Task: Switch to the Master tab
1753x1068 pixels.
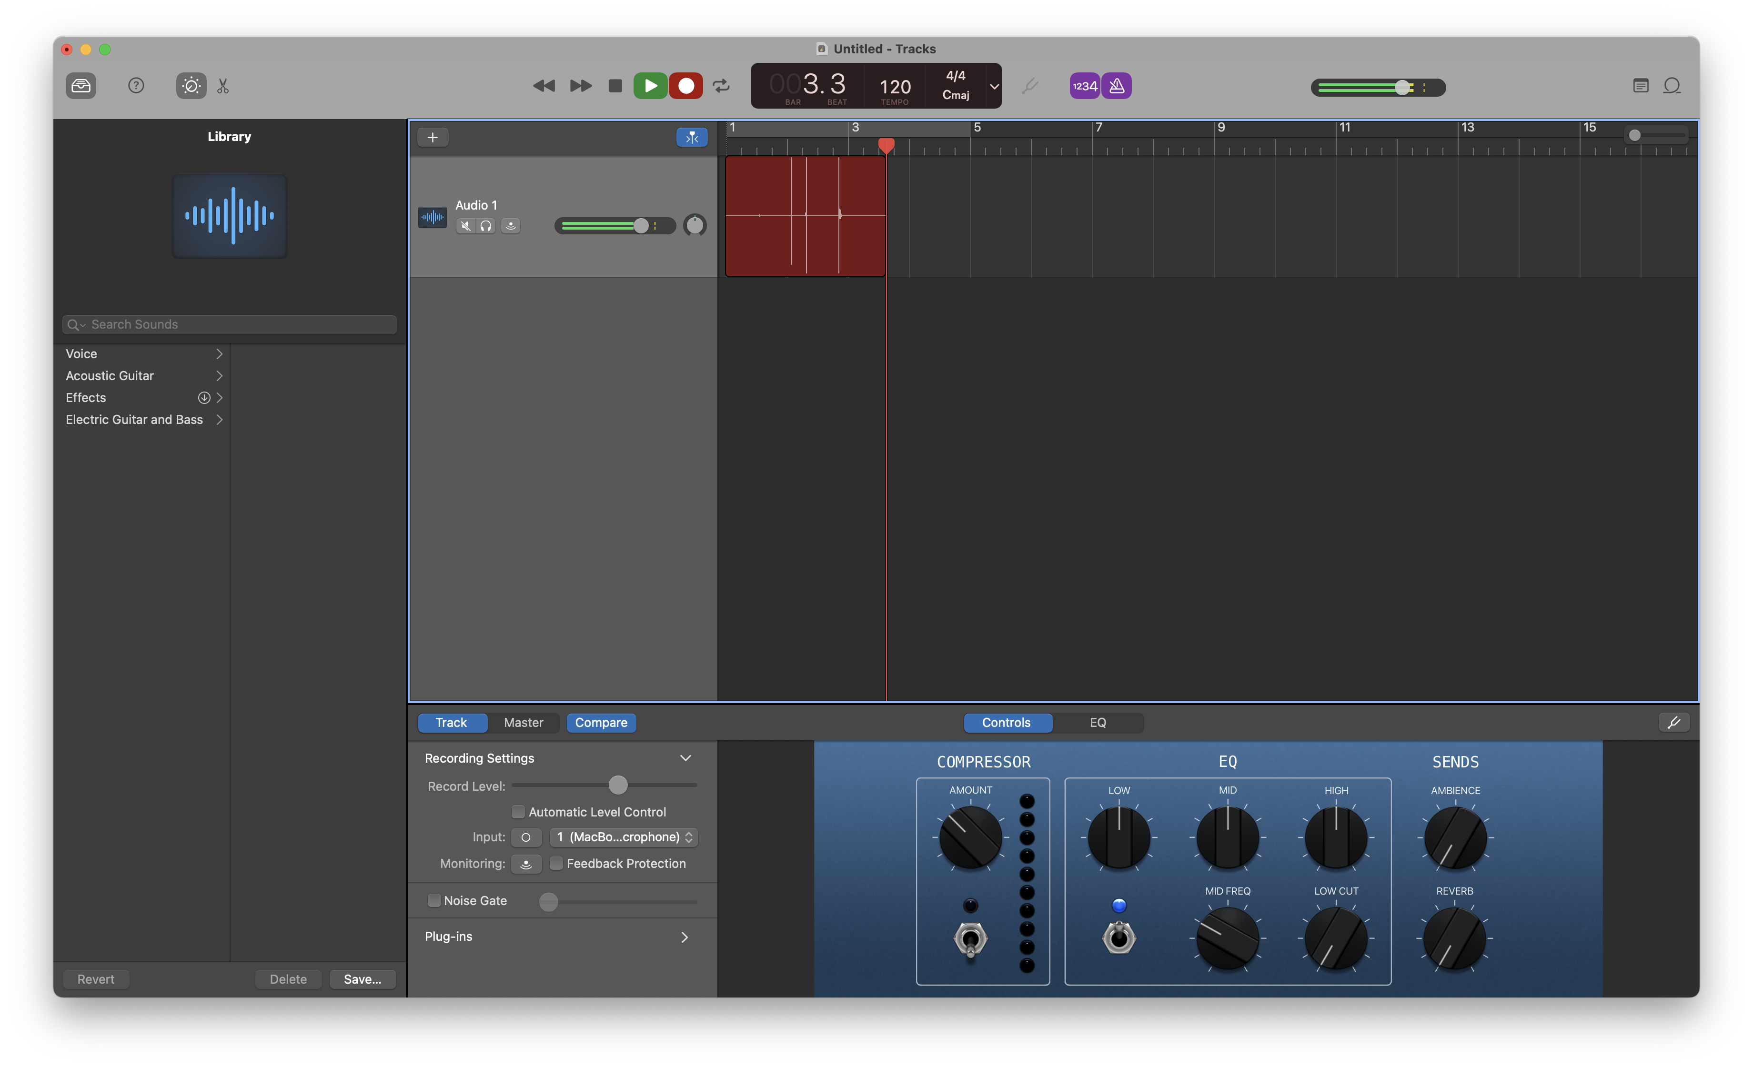Action: 523,723
